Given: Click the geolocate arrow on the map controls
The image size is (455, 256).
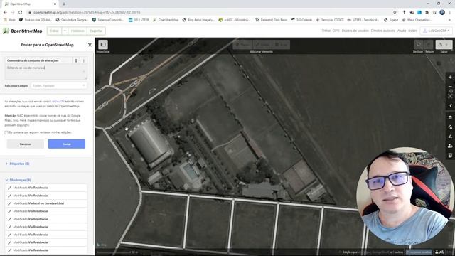Looking at the screenshot, I should tap(450, 105).
